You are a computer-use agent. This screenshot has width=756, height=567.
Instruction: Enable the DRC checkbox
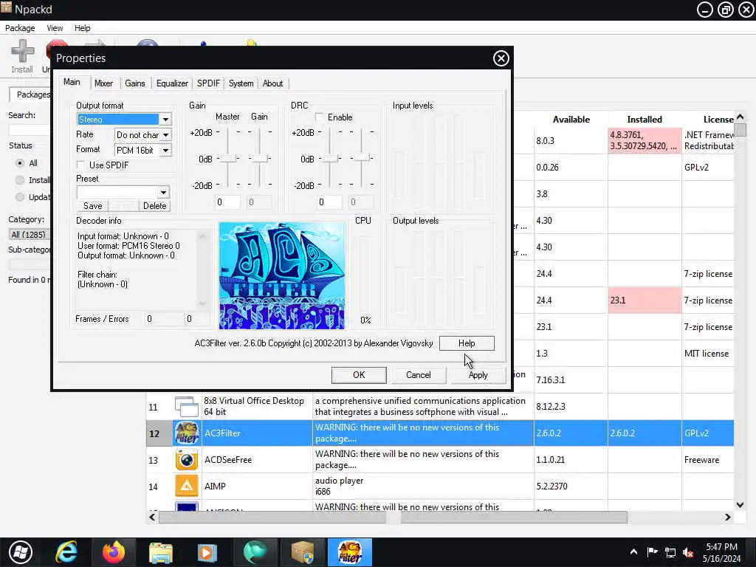coord(319,117)
